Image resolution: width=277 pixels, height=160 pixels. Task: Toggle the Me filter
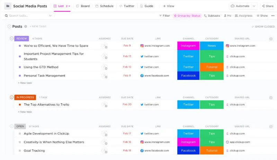[227, 16]
